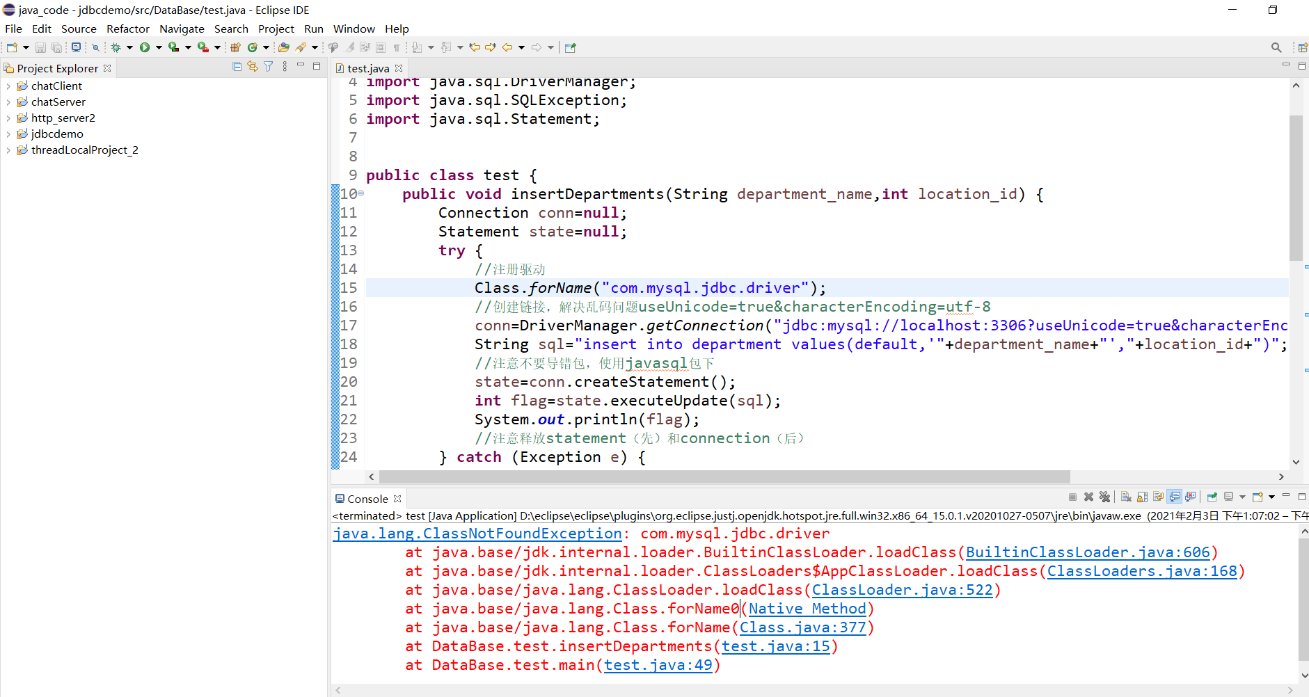Open the java.lang.ClassNotFoundException link

coord(477,534)
